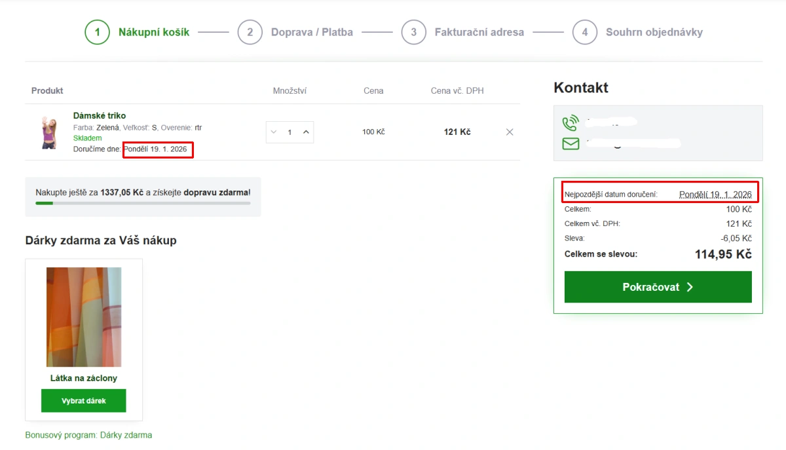
Task: Open the Fakturační adresa step
Action: 479,32
